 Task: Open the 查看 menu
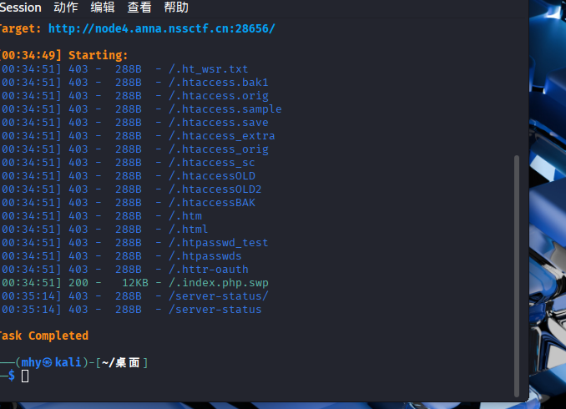click(x=139, y=8)
